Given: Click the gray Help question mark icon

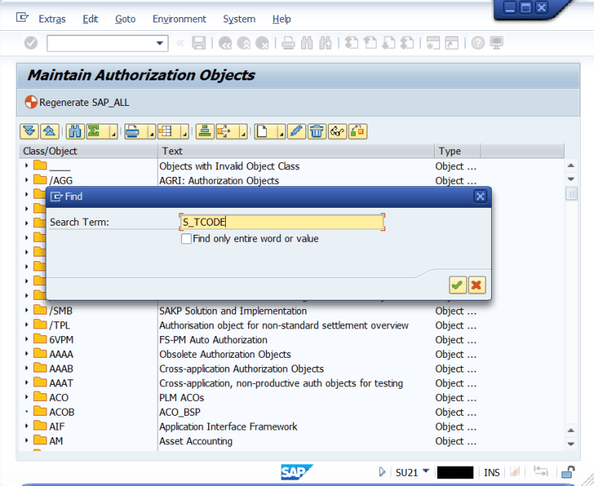Looking at the screenshot, I should tap(478, 42).
